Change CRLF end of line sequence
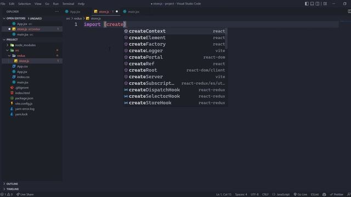The width and height of the screenshot is (351, 197). [265, 195]
